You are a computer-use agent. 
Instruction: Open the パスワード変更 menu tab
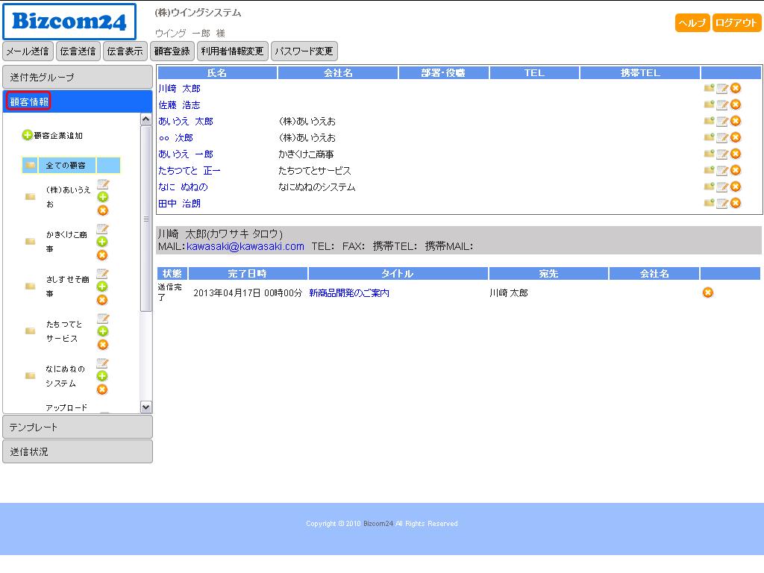[x=304, y=51]
